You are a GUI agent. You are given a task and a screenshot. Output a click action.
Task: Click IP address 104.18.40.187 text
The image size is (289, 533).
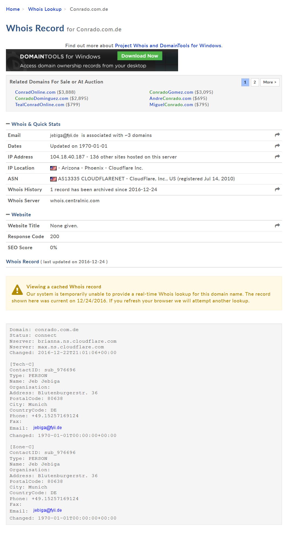(67, 157)
